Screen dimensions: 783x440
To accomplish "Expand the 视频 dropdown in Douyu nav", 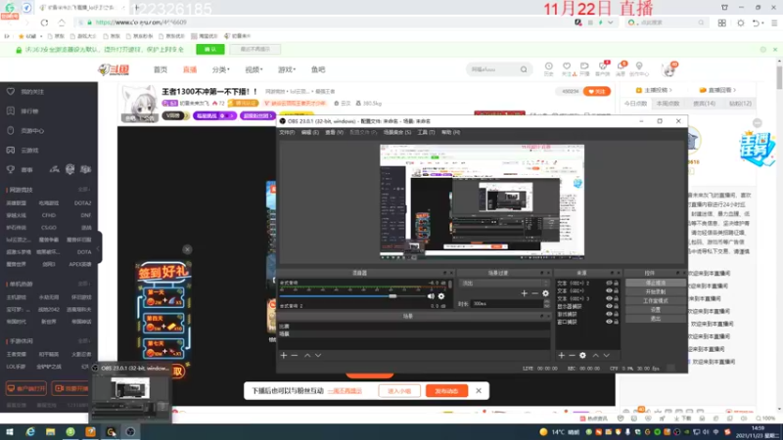I will click(253, 69).
